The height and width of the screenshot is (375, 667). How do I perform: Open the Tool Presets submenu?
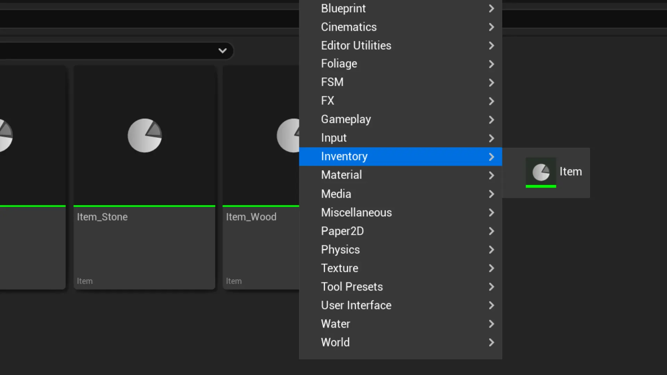(x=400, y=287)
